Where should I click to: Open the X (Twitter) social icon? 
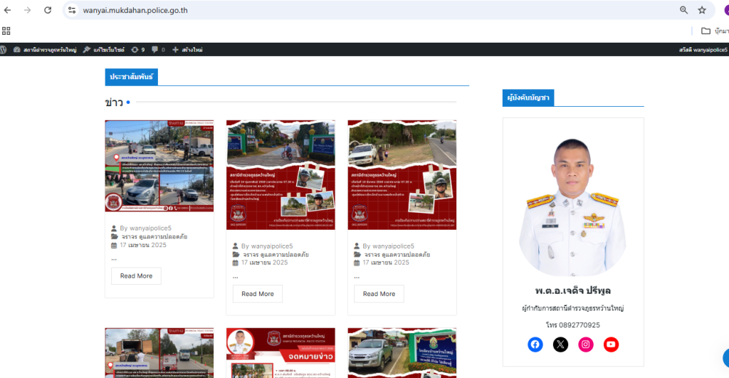560,345
